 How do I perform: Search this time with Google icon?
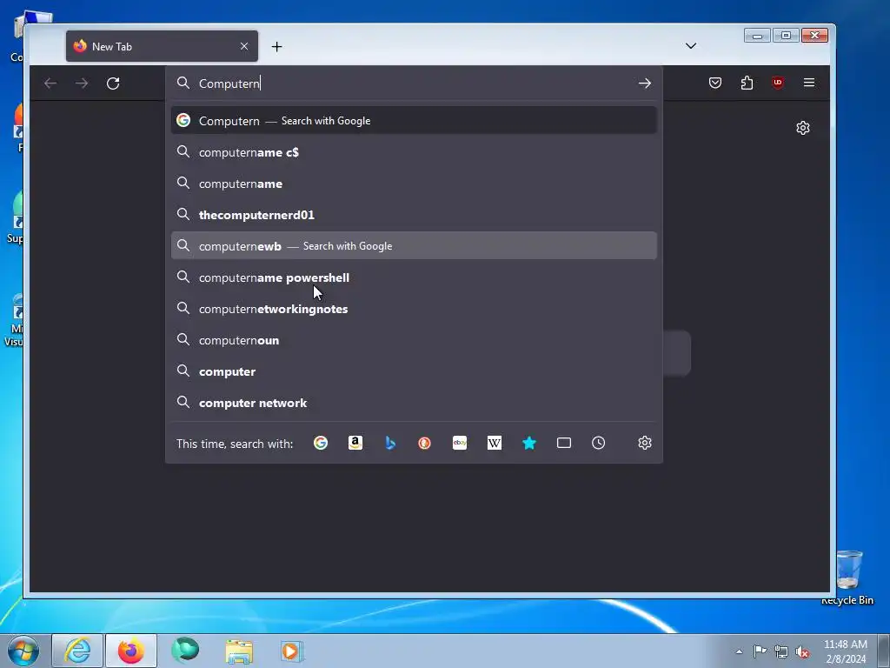(x=321, y=443)
